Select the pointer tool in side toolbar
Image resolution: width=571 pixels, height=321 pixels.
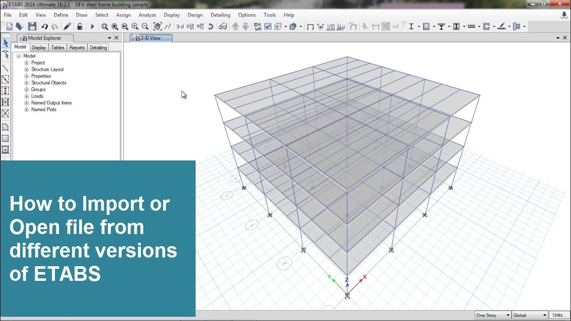tap(5, 43)
